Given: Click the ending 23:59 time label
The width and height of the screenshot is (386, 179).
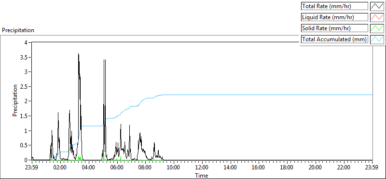Looking at the screenshot, I should [372, 167].
